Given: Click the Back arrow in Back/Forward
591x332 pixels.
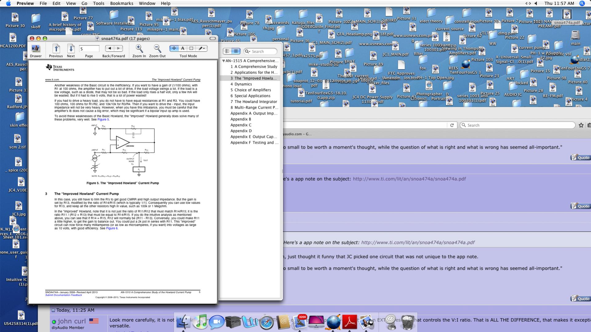Looking at the screenshot, I should click(109, 48).
